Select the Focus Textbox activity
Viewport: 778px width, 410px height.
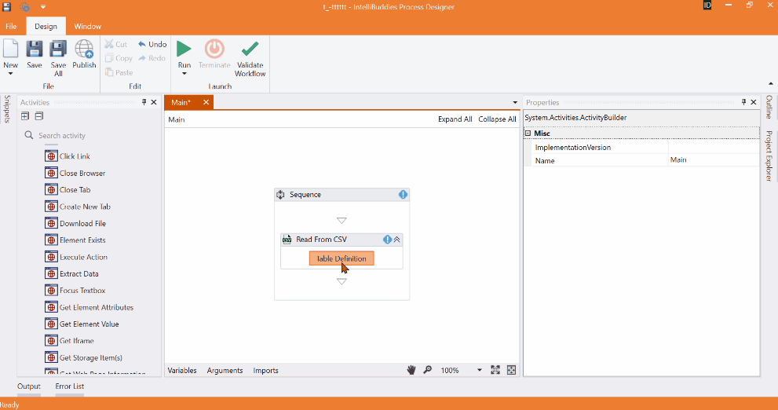click(75, 291)
